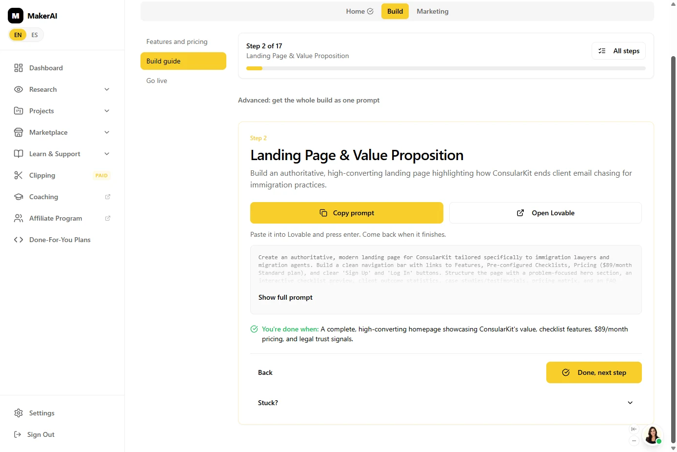677x452 pixels.
Task: Click the Settings gear icon
Action: [x=19, y=413]
